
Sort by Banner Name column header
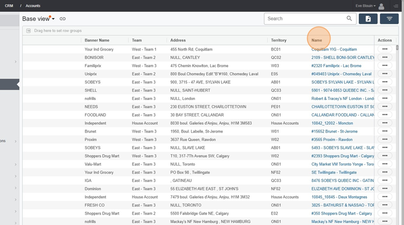click(x=97, y=40)
